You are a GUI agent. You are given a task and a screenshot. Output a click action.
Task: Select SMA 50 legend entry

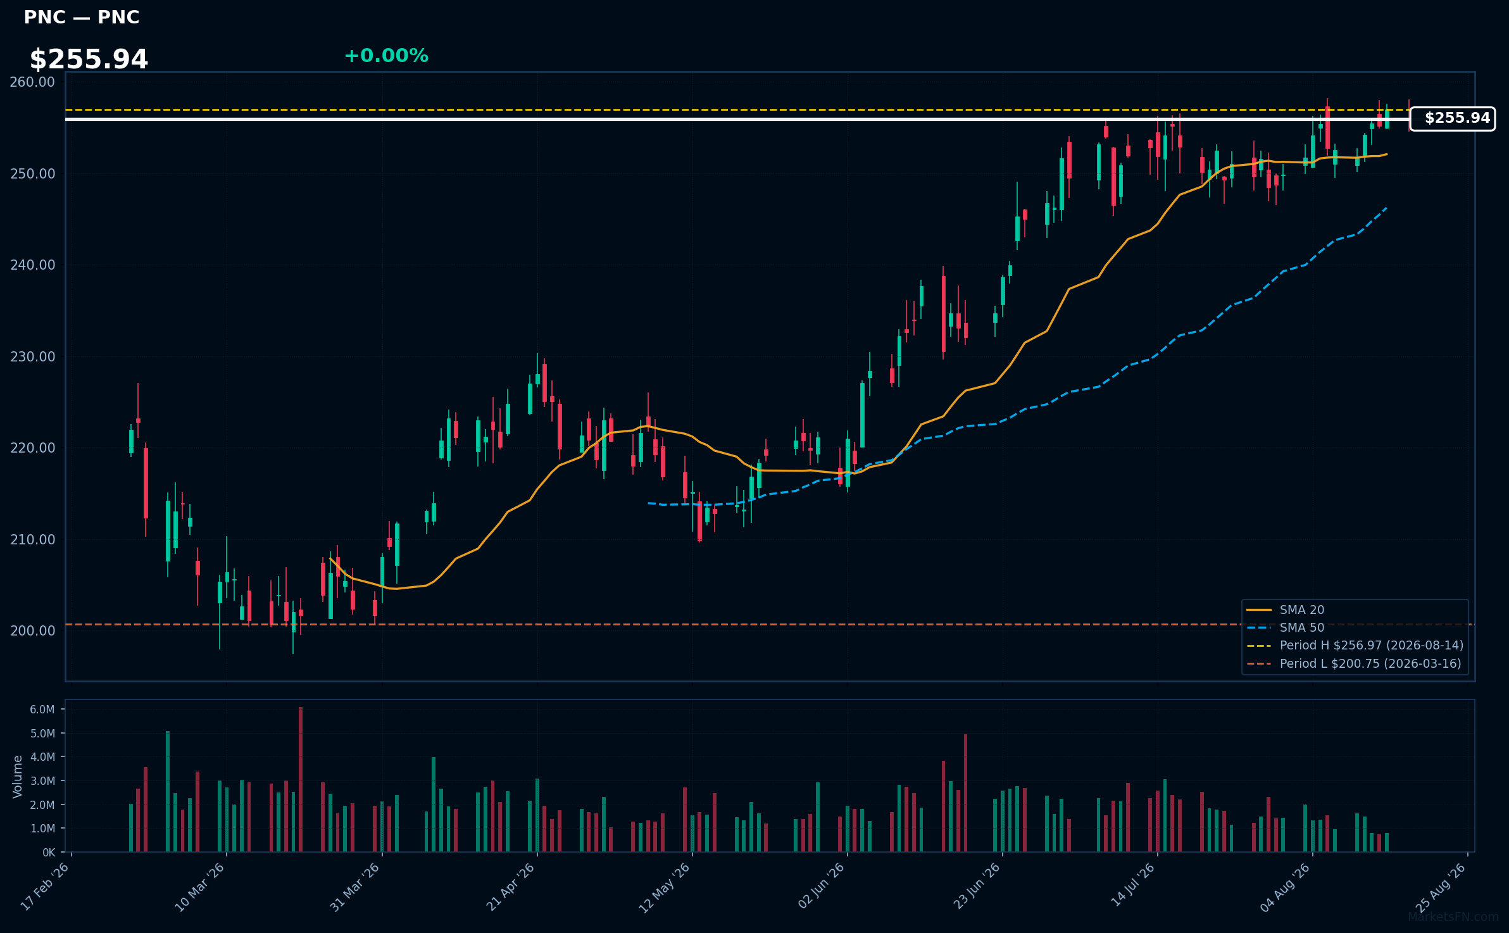pos(1302,627)
